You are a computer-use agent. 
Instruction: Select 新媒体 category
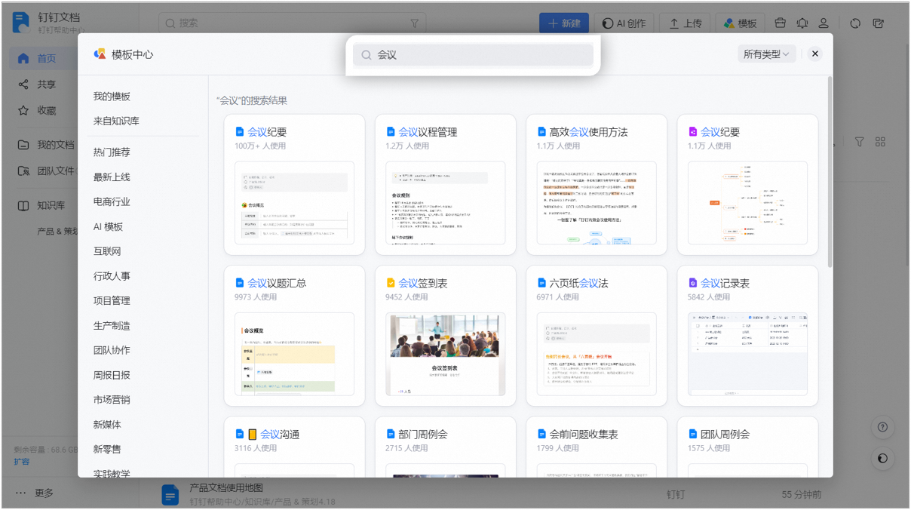pyautogui.click(x=107, y=425)
